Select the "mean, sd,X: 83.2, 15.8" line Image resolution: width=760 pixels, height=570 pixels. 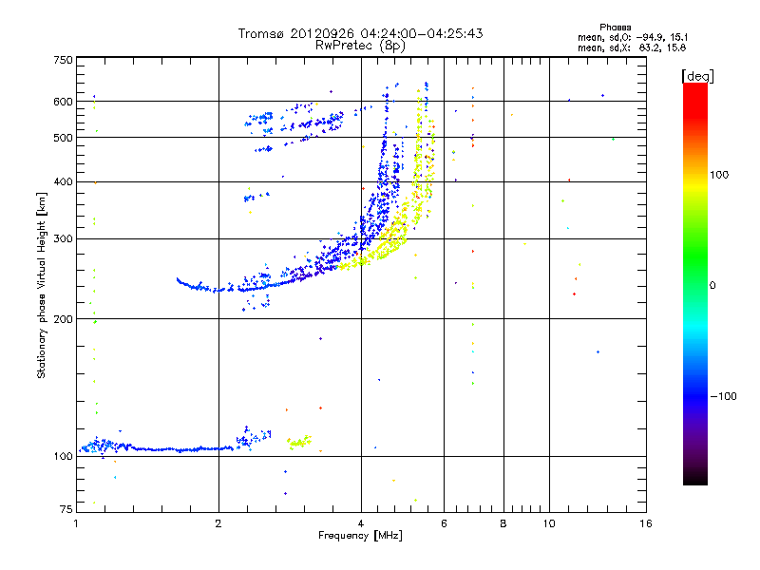click(632, 47)
